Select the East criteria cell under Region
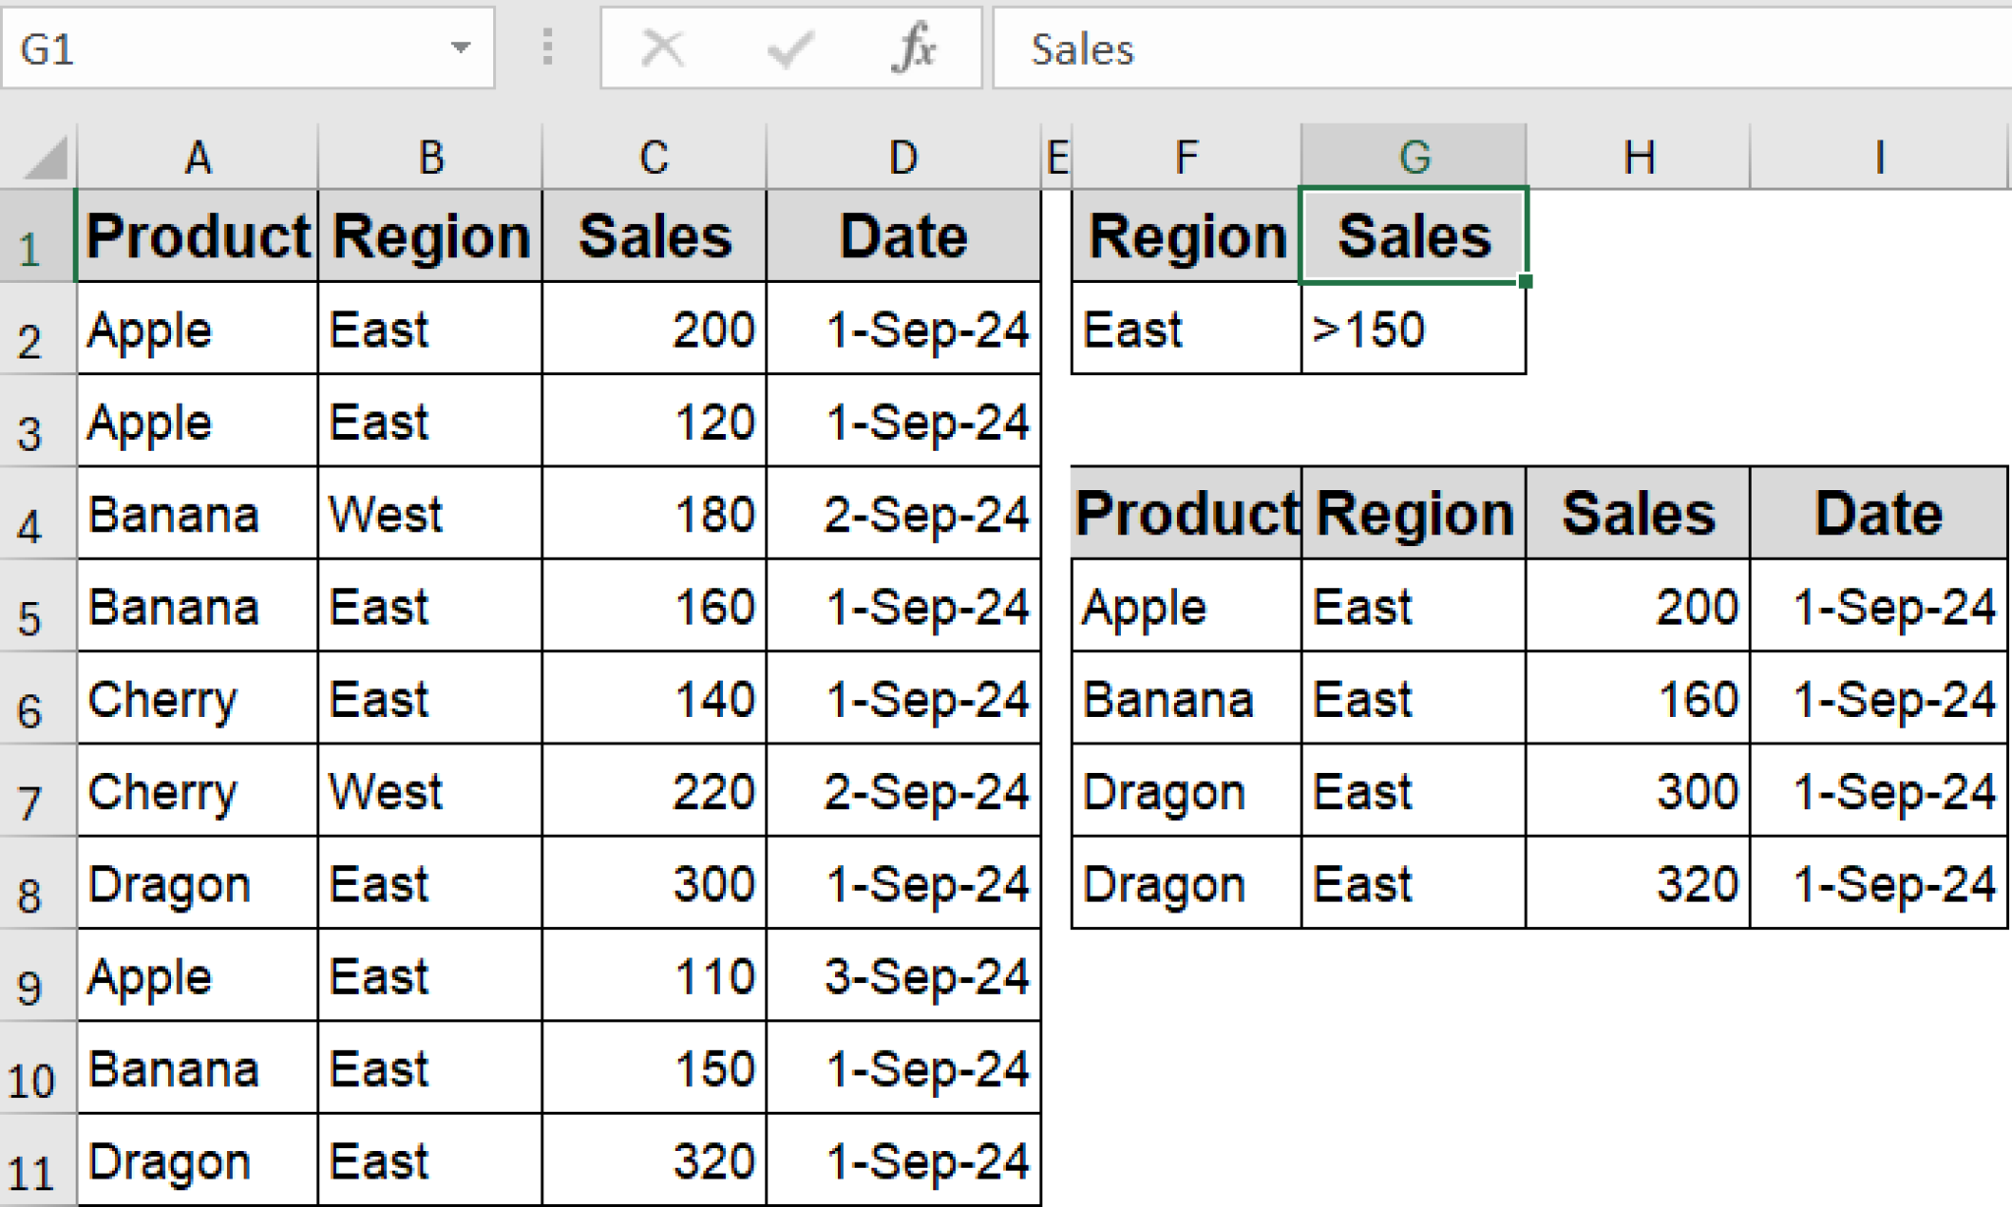The image size is (2012, 1207). (x=1185, y=330)
